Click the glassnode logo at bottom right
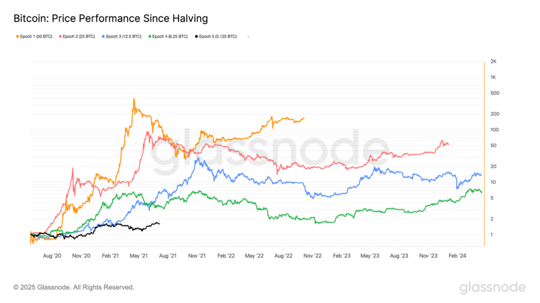 point(492,288)
